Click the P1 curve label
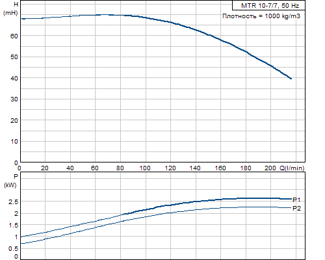 (296, 200)
